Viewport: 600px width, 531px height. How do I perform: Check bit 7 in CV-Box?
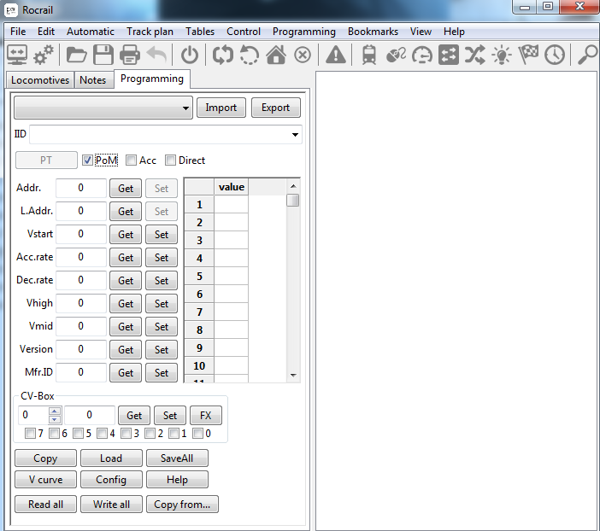[30, 433]
